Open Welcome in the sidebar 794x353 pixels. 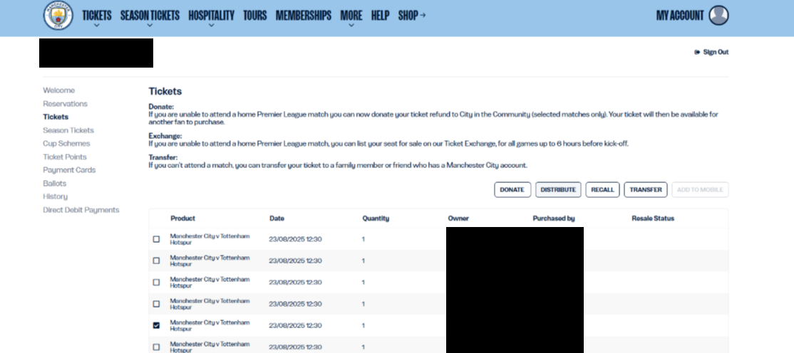pyautogui.click(x=58, y=90)
